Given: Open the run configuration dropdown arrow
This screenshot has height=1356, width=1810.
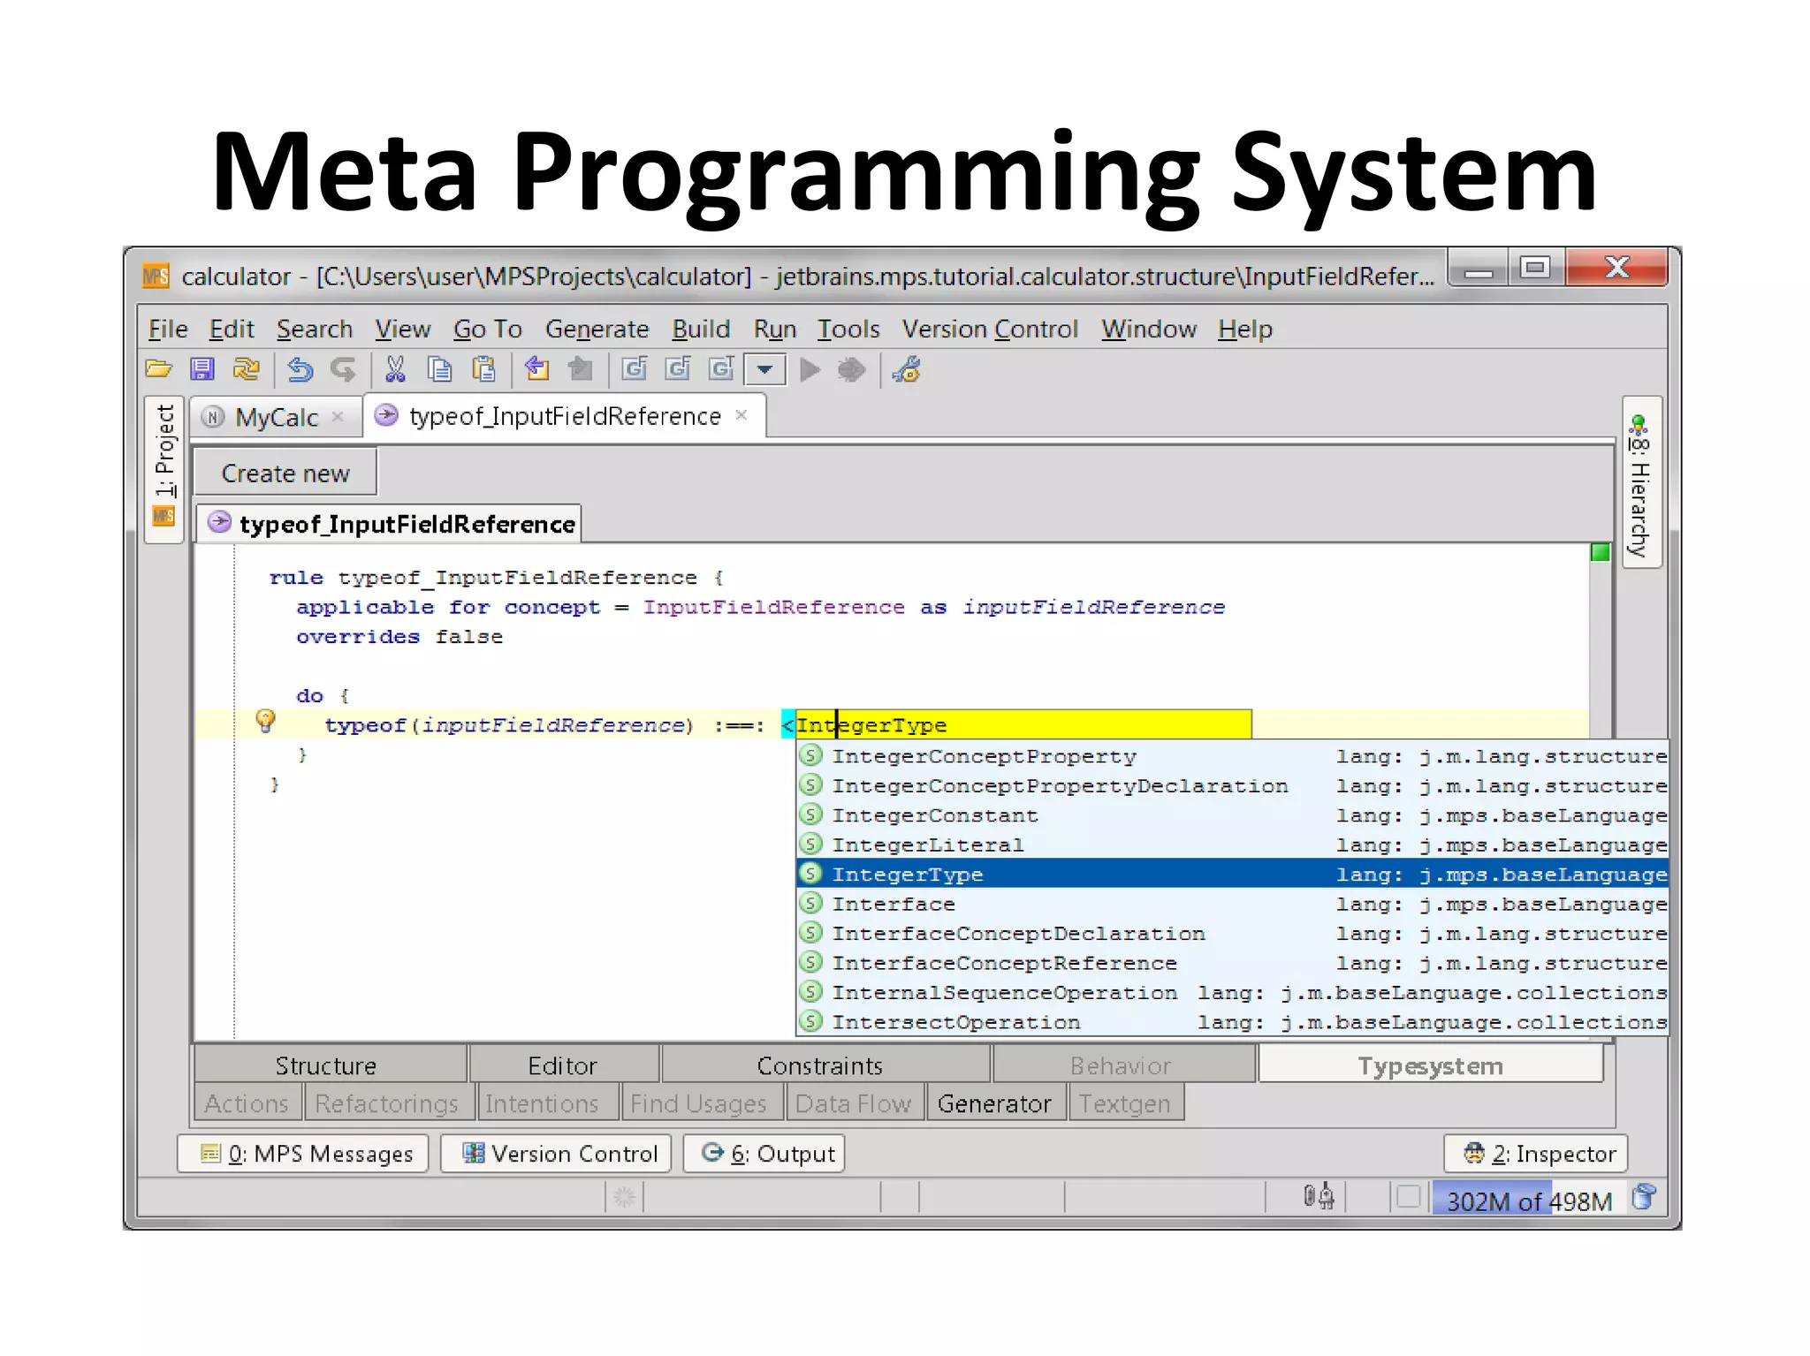Looking at the screenshot, I should 765,369.
